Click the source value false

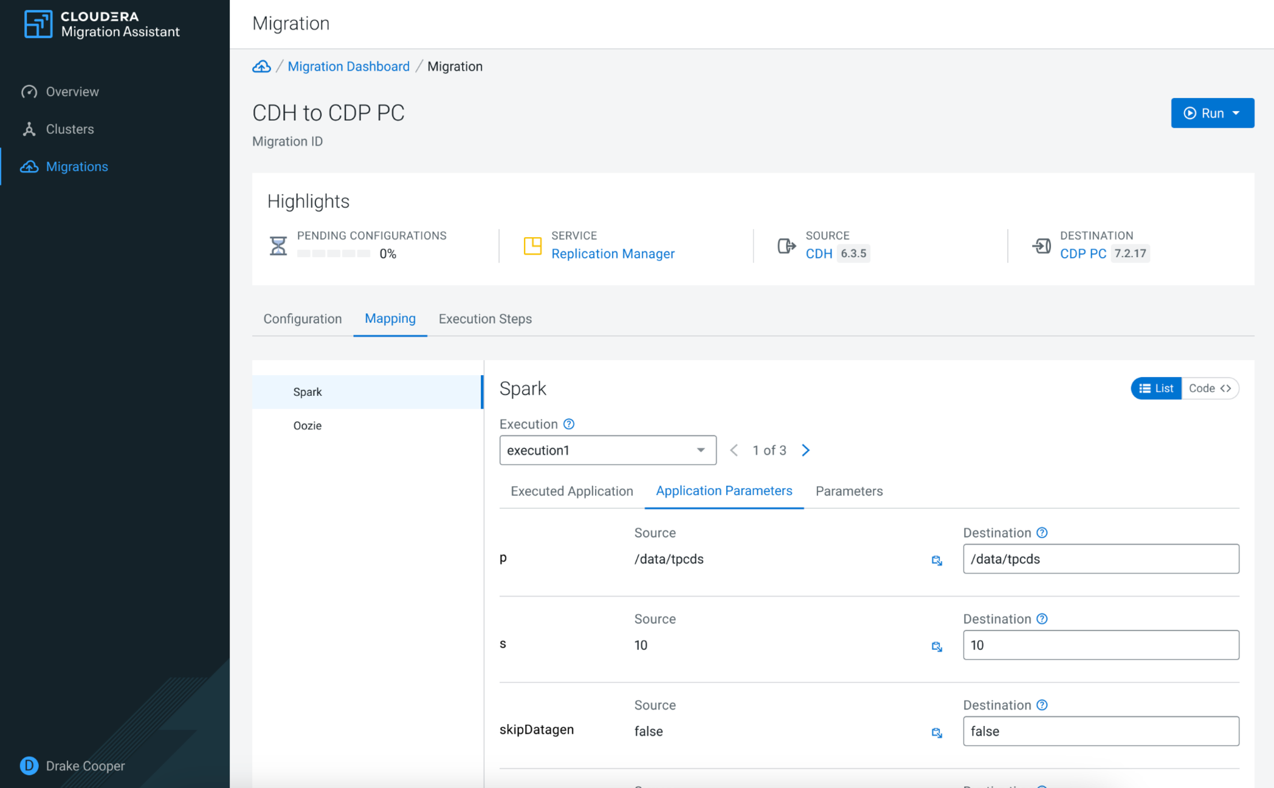click(649, 731)
